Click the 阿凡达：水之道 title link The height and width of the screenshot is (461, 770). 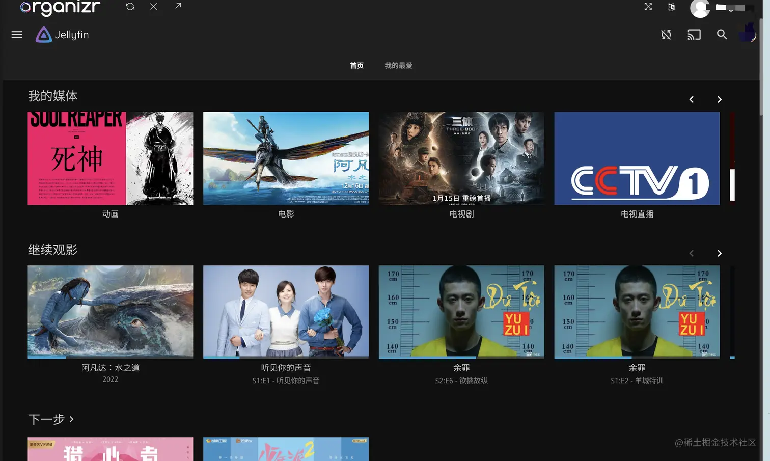coord(111,368)
